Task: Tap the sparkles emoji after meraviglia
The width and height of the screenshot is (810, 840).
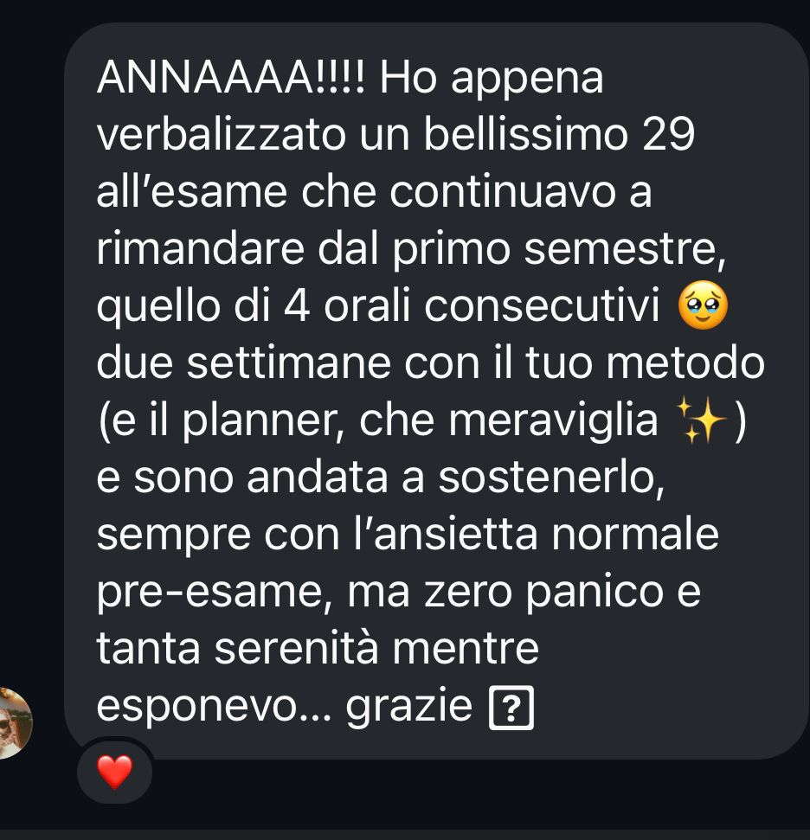Action: [702, 420]
